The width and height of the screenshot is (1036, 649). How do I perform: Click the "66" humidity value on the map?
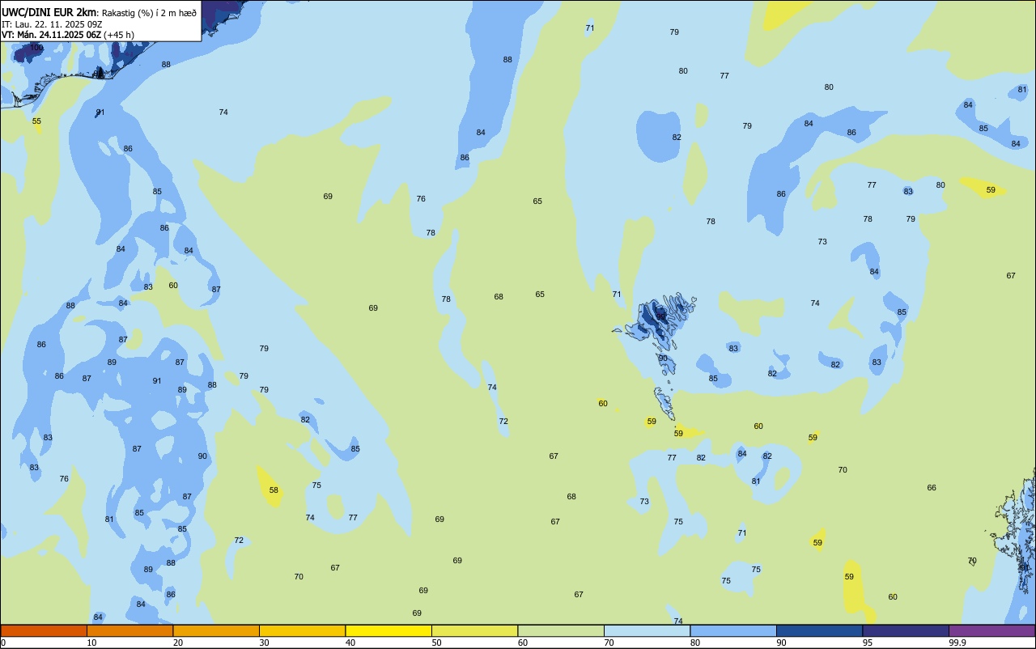(932, 488)
